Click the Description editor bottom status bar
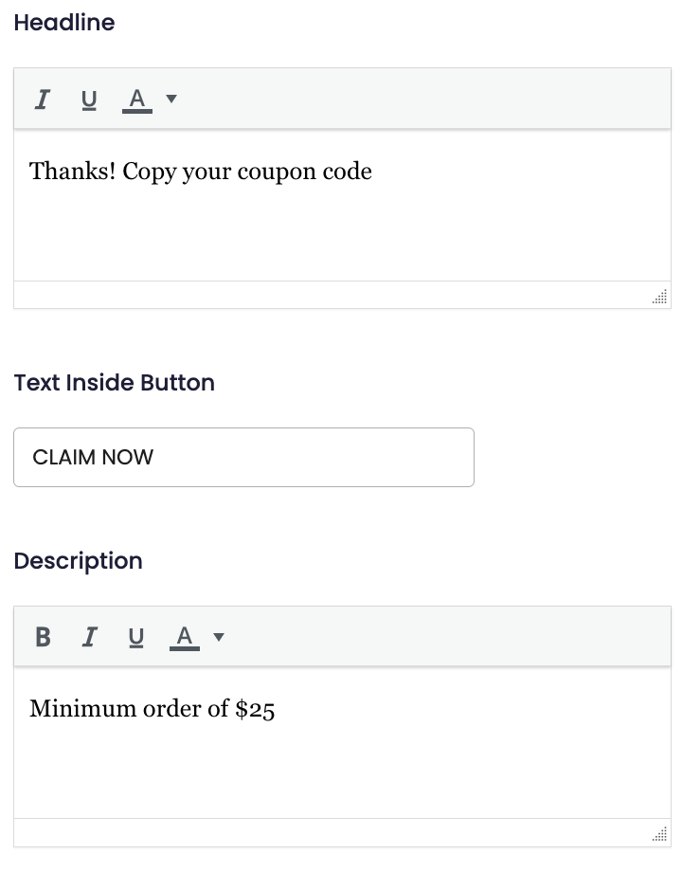 332,832
